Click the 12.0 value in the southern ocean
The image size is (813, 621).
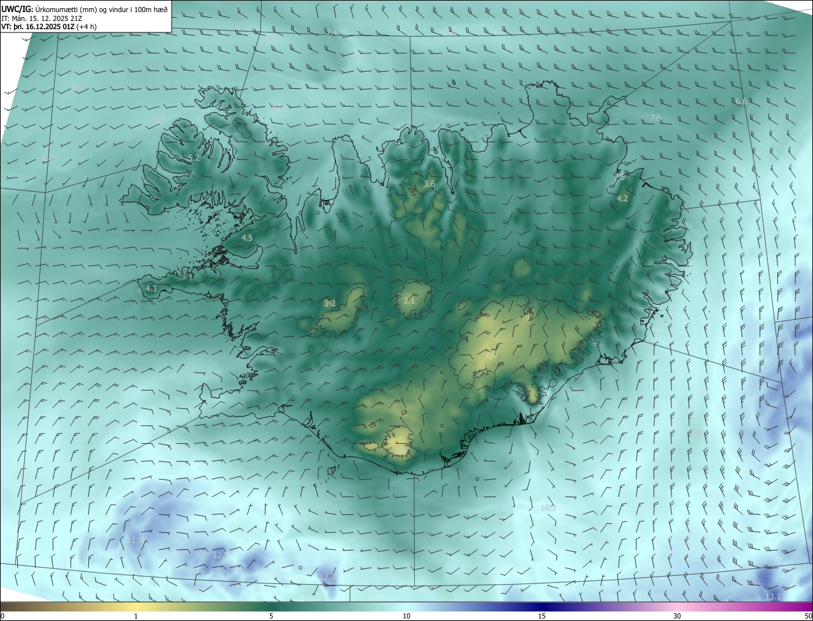[327, 577]
